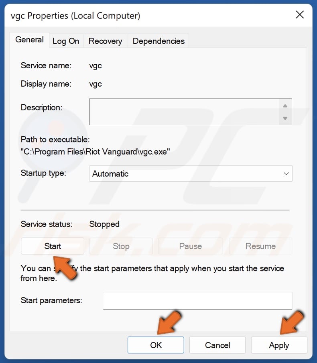Confirm changes with the OK button
Image resolution: width=317 pixels, height=363 pixels.
pos(156,345)
